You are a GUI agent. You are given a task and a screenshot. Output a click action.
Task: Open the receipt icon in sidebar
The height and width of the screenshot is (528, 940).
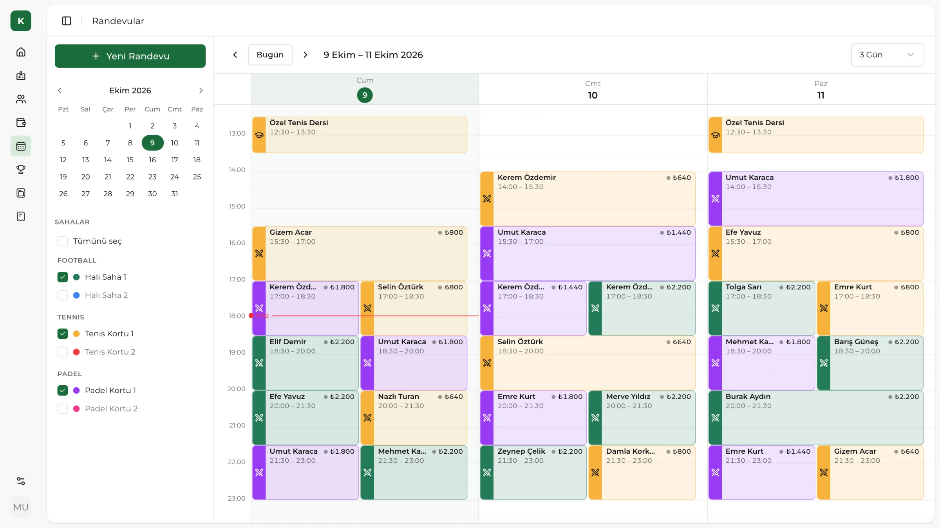21,216
